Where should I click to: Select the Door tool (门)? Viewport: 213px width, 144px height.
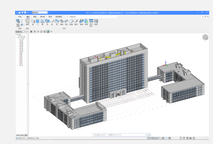pyautogui.click(x=38, y=22)
